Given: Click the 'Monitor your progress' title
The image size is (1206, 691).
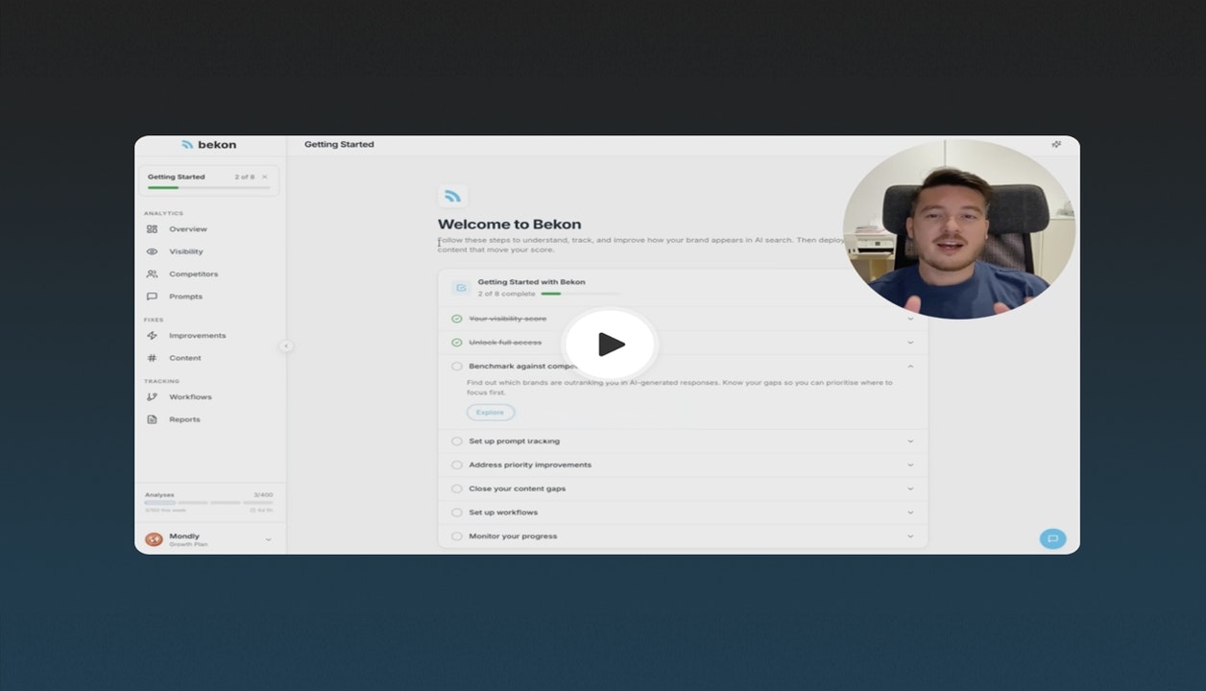Looking at the screenshot, I should click(x=513, y=536).
